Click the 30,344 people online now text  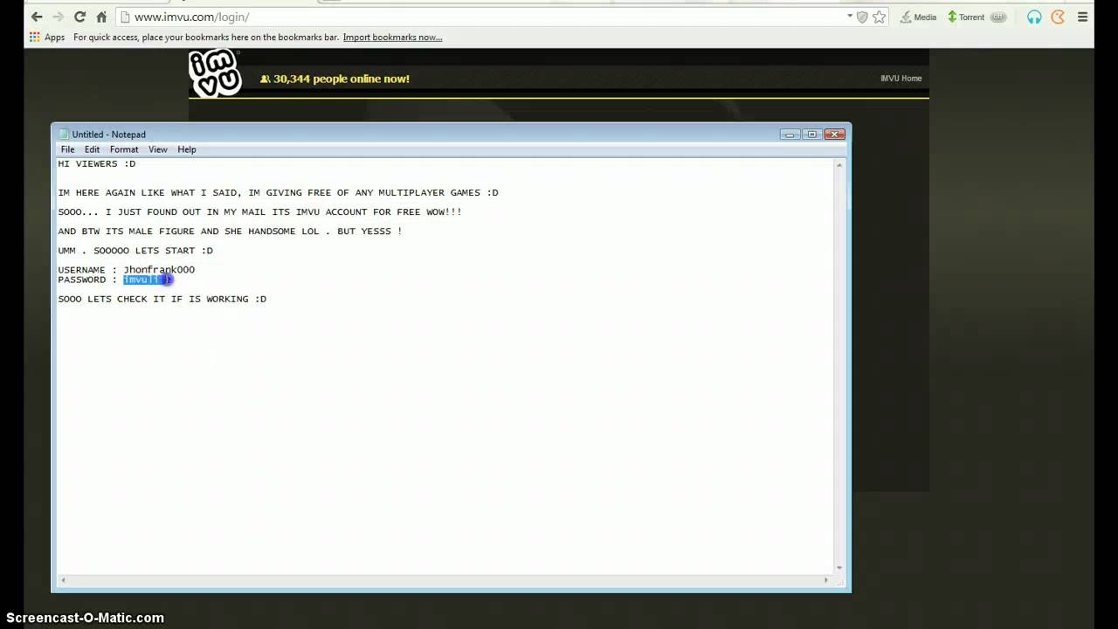[342, 79]
